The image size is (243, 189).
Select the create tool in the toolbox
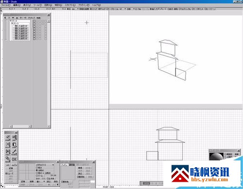click(8, 138)
